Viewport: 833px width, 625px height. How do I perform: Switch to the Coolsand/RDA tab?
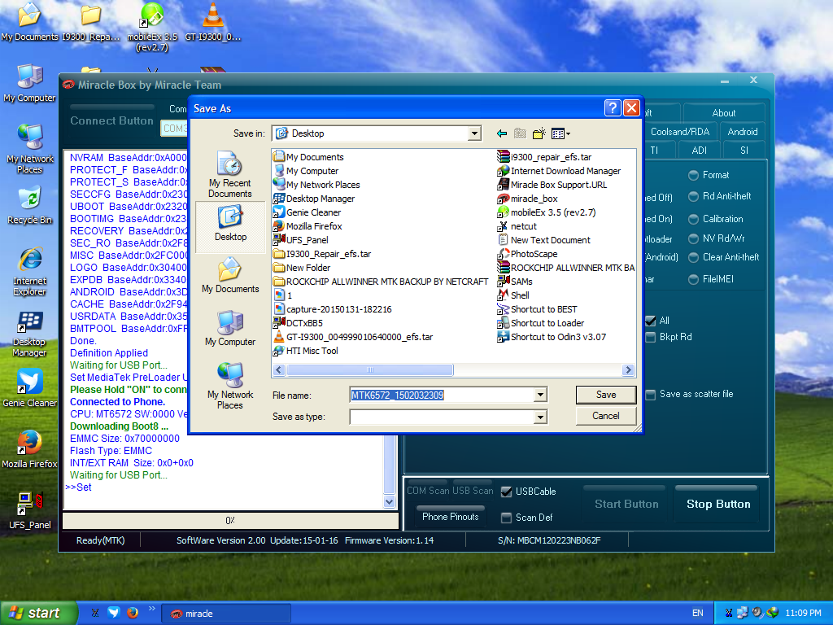680,132
